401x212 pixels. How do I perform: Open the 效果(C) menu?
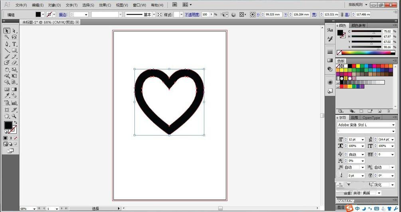tap(105, 5)
